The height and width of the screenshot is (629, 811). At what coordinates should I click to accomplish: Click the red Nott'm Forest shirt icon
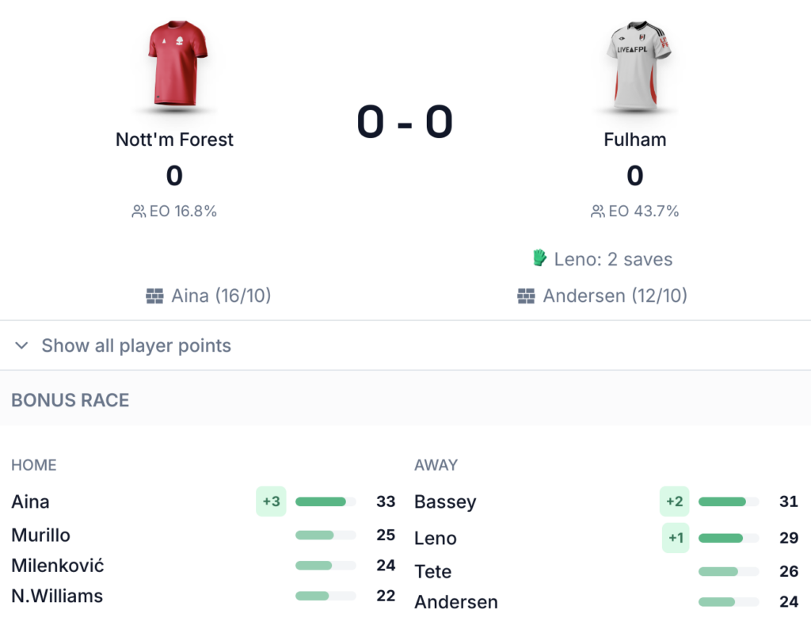pos(177,63)
